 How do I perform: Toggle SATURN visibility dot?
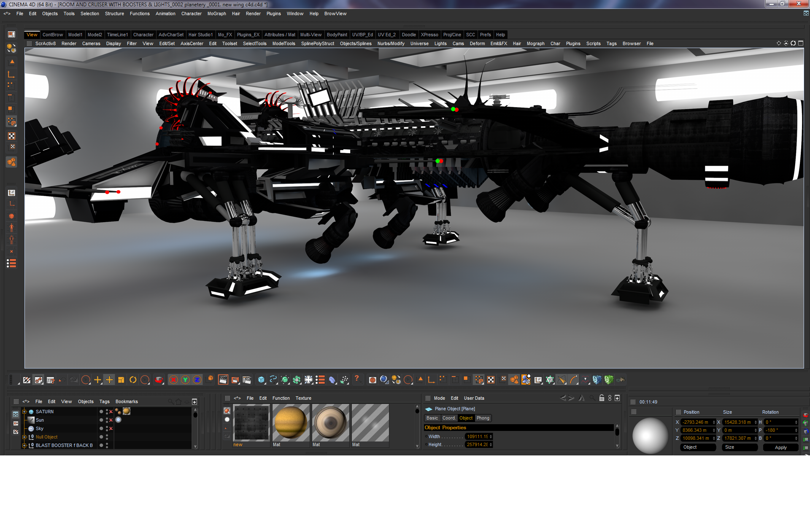pyautogui.click(x=101, y=412)
